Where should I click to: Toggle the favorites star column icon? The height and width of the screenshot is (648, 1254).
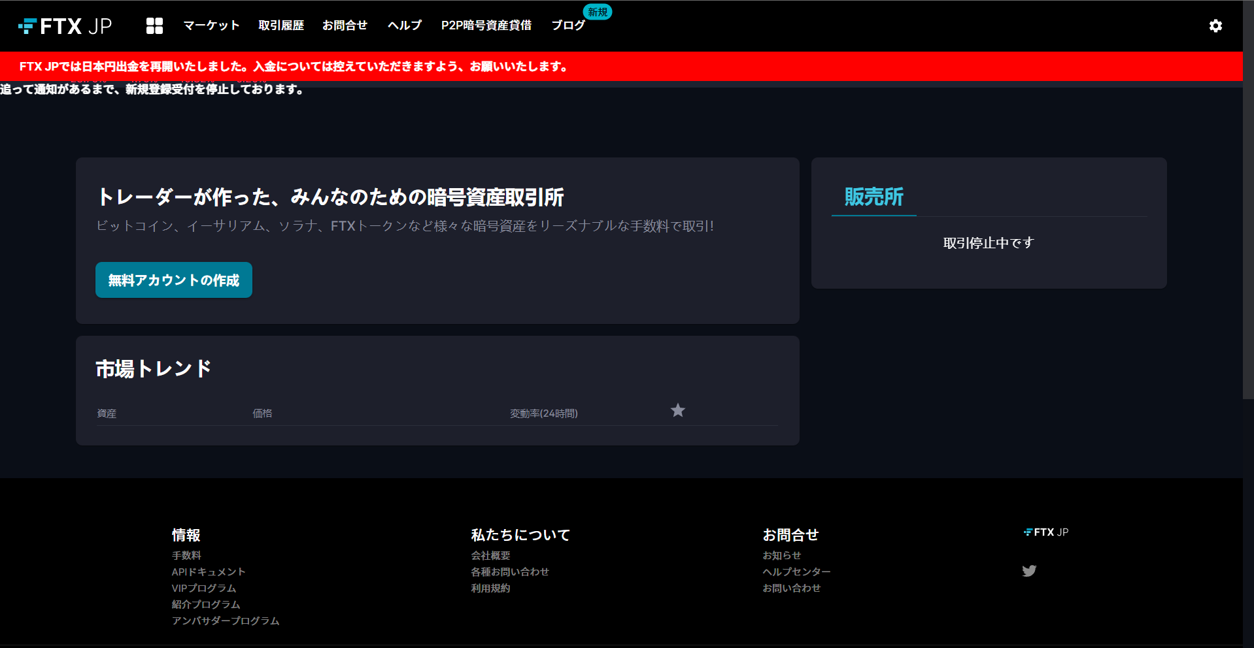tap(678, 410)
